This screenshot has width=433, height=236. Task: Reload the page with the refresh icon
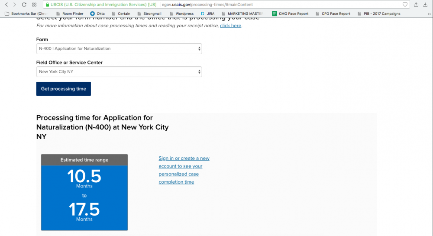point(24,5)
